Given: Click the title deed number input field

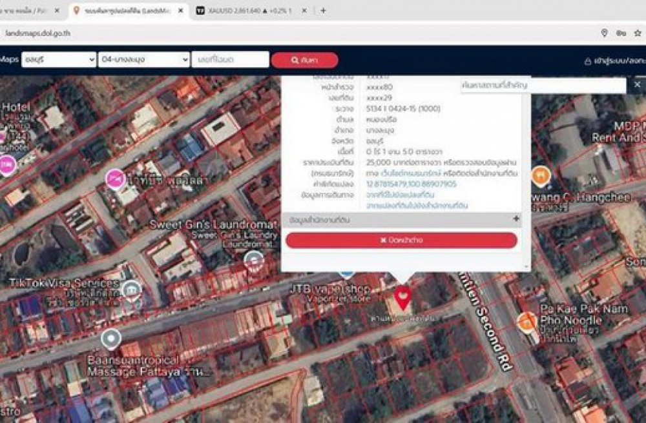Looking at the screenshot, I should click(230, 60).
